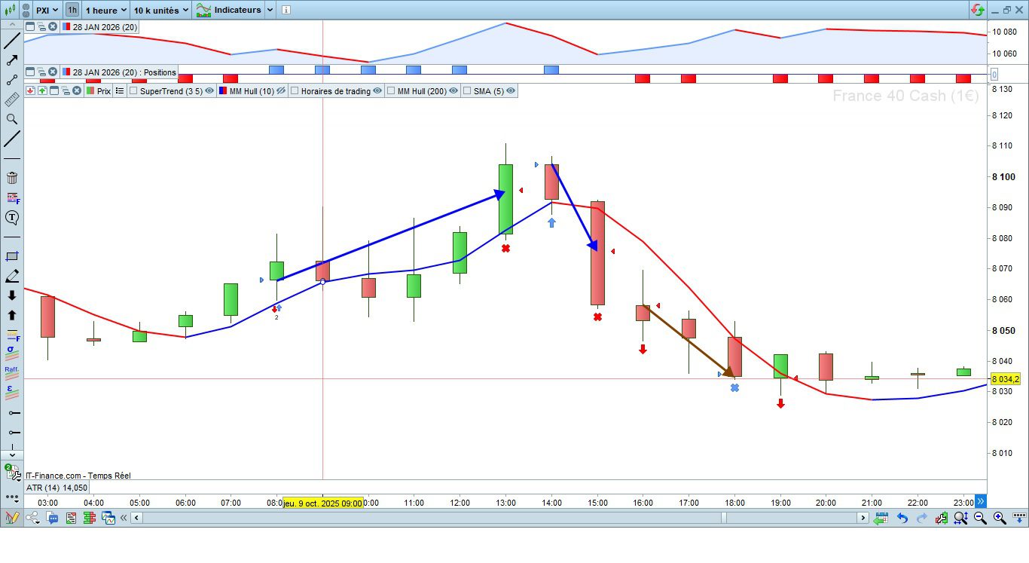Expand more drawing tools with bottom chevron
The width and height of the screenshot is (1029, 563).
click(x=12, y=455)
